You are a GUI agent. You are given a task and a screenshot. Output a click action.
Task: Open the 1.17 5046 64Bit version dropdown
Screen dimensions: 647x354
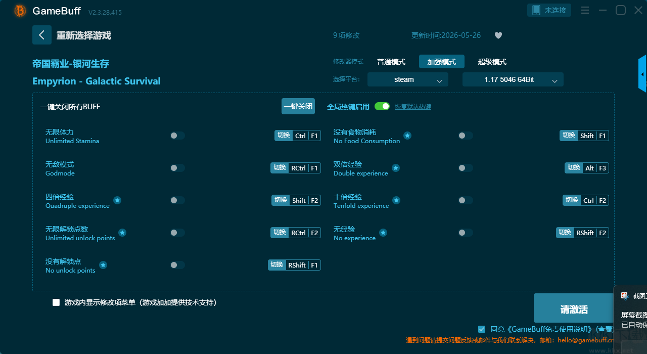click(x=513, y=79)
